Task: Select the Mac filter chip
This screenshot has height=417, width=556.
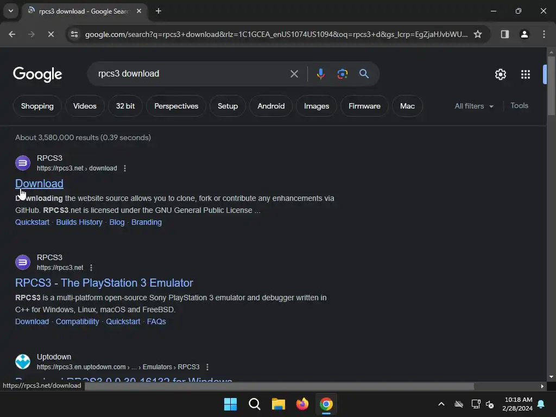Action: click(x=407, y=106)
